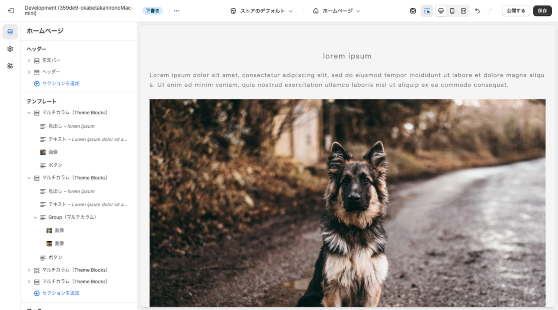558x310 pixels.
Task: Select second 見出し – lorem ipsum block
Action: (x=71, y=191)
